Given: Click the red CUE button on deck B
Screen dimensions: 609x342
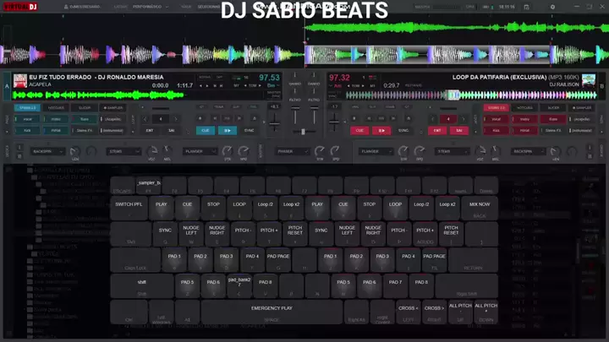Looking at the screenshot, I should pyautogui.click(x=359, y=131).
